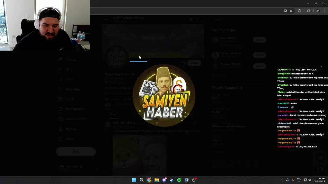328x184 pixels.
Task: Click the message envelope icon on profile
Action: click(183, 63)
